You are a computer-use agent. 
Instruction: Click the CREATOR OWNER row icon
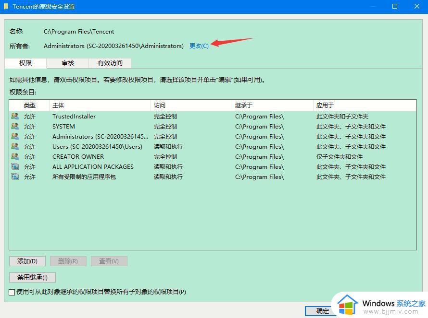pos(15,156)
